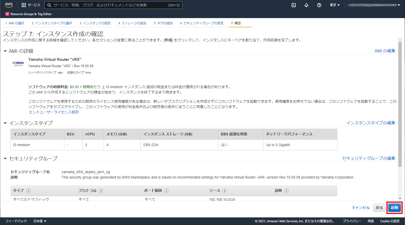Click info icon next to タイプ column
Image resolution: width=405 pixels, height=225 pixels.
(x=28, y=191)
